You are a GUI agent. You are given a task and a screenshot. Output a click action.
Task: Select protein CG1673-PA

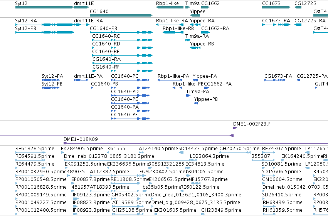[x=275, y=80]
